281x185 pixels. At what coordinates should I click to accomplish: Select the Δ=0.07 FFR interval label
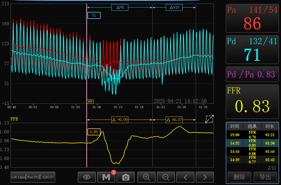click(174, 120)
